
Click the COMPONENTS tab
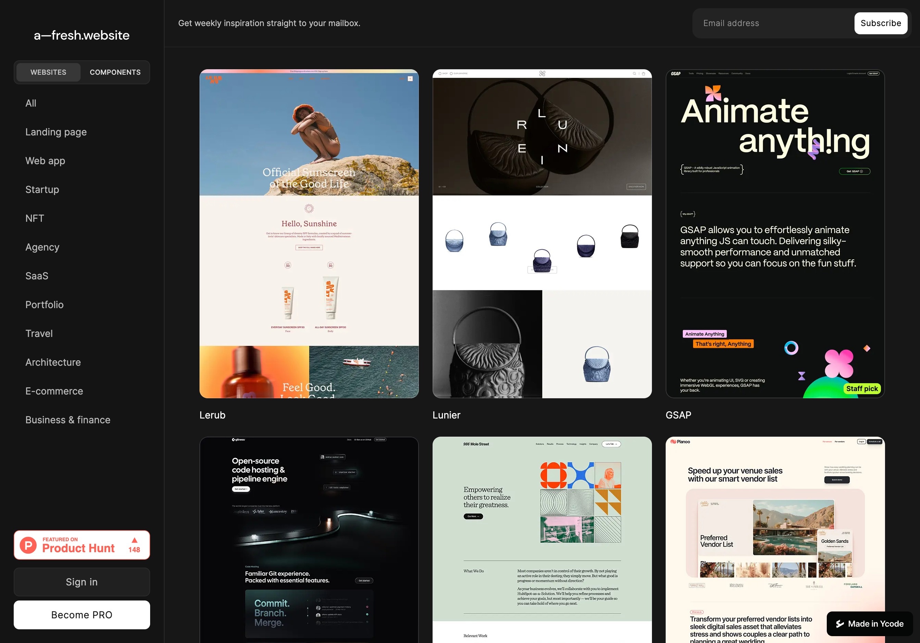click(114, 72)
